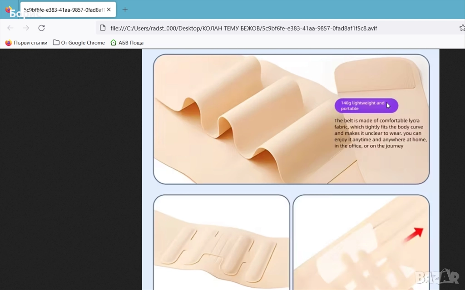Image resolution: width=465 pixels, height=290 pixels.
Task: Click the lycra fabric description text
Action: pyautogui.click(x=381, y=133)
